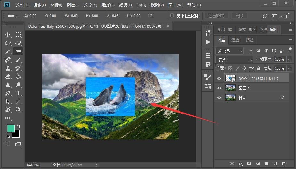Toggle lock all
Screen dimensions: 296x169
pos(259,68)
